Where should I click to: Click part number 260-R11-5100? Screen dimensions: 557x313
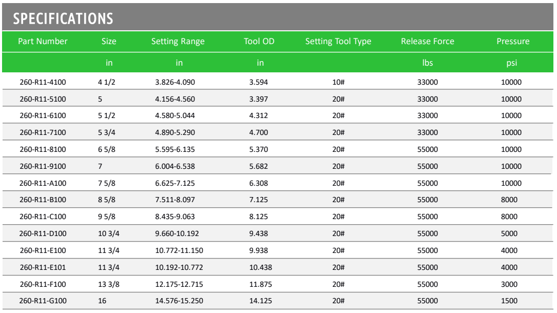click(43, 99)
